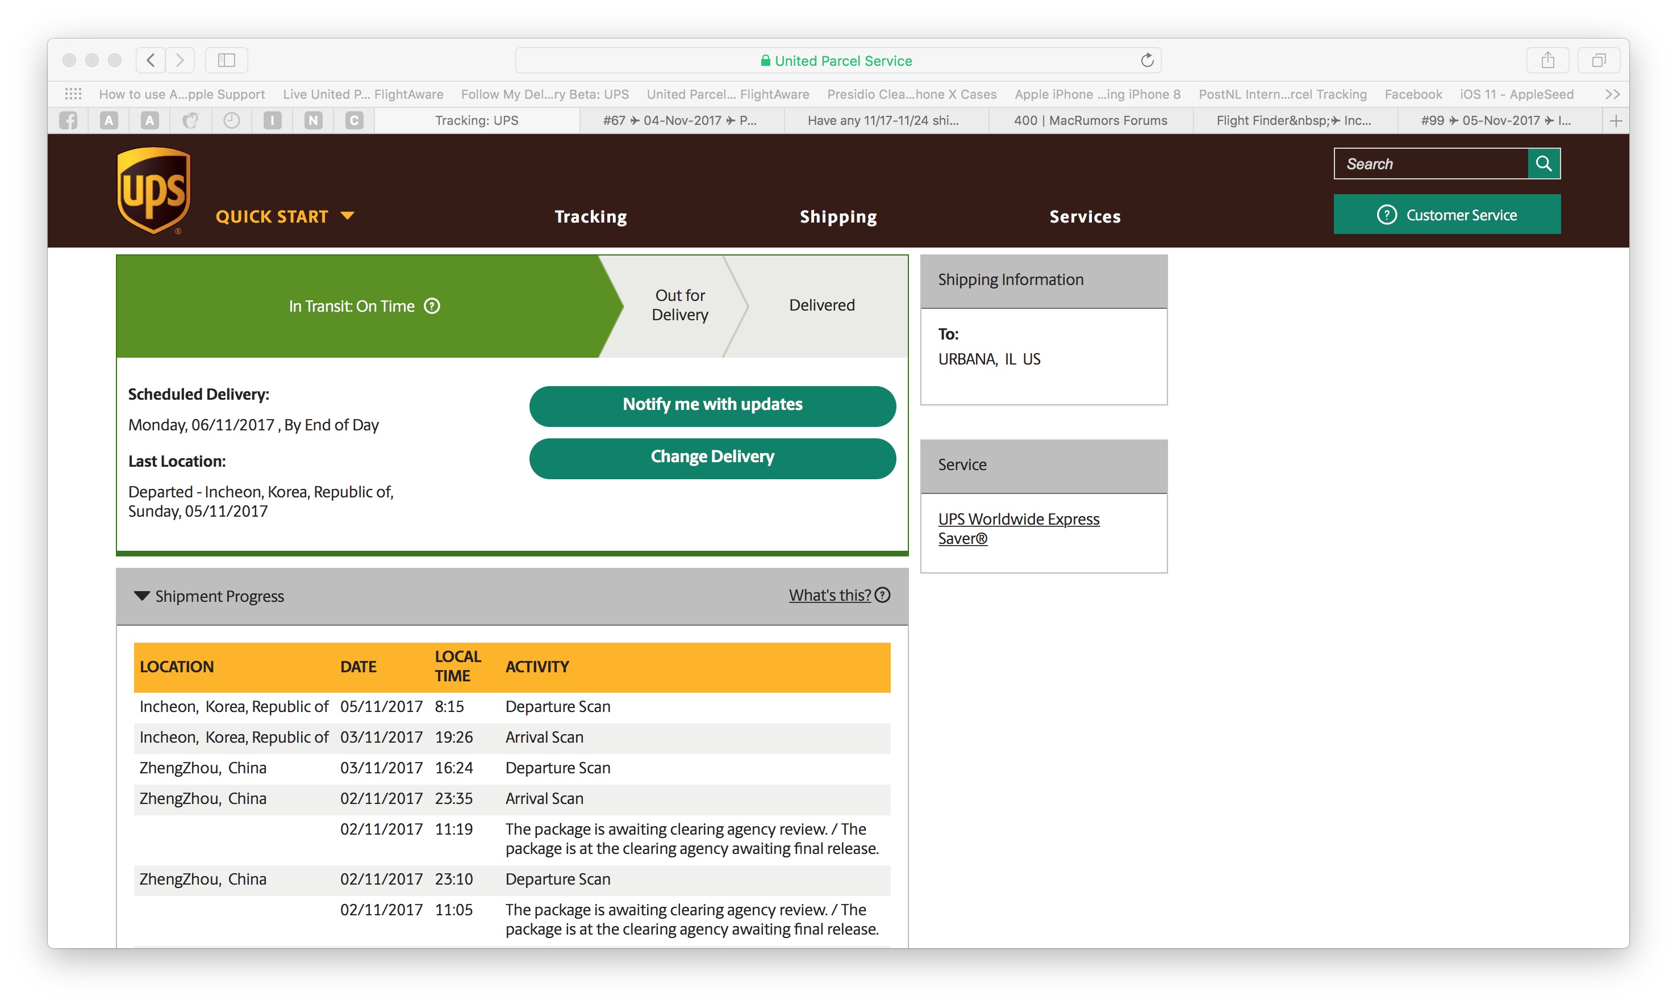This screenshot has height=1005, width=1677.
Task: Show all tabs overview icon
Action: pos(1599,60)
